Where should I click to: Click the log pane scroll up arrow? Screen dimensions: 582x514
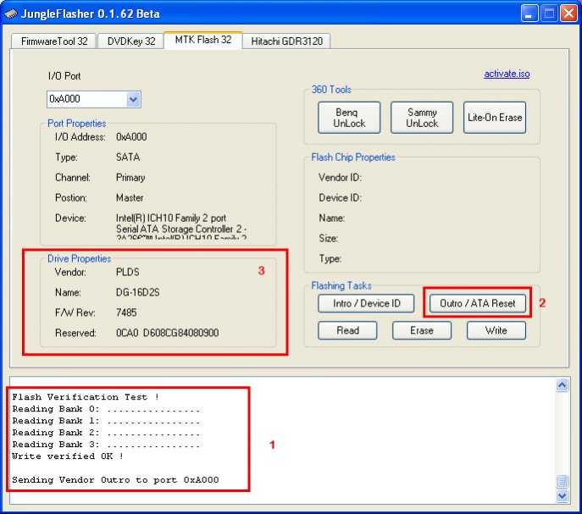point(562,385)
